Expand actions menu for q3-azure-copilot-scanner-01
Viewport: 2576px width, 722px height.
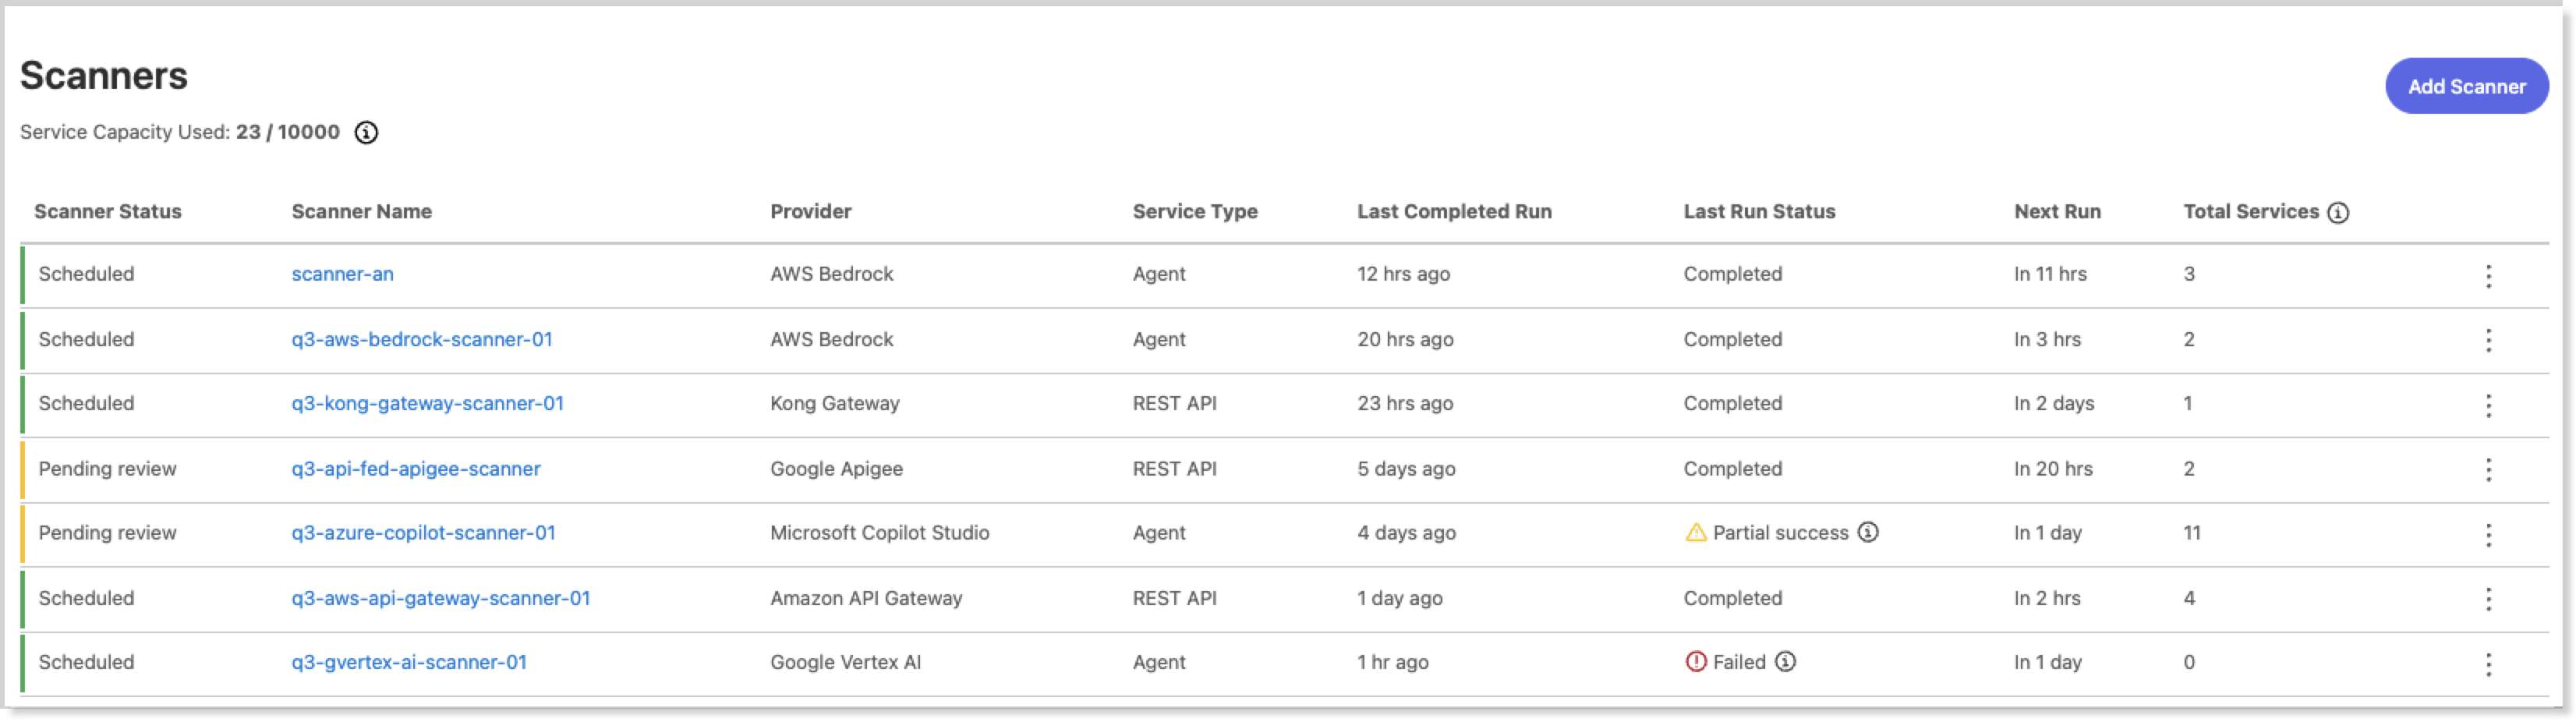pos(2488,536)
